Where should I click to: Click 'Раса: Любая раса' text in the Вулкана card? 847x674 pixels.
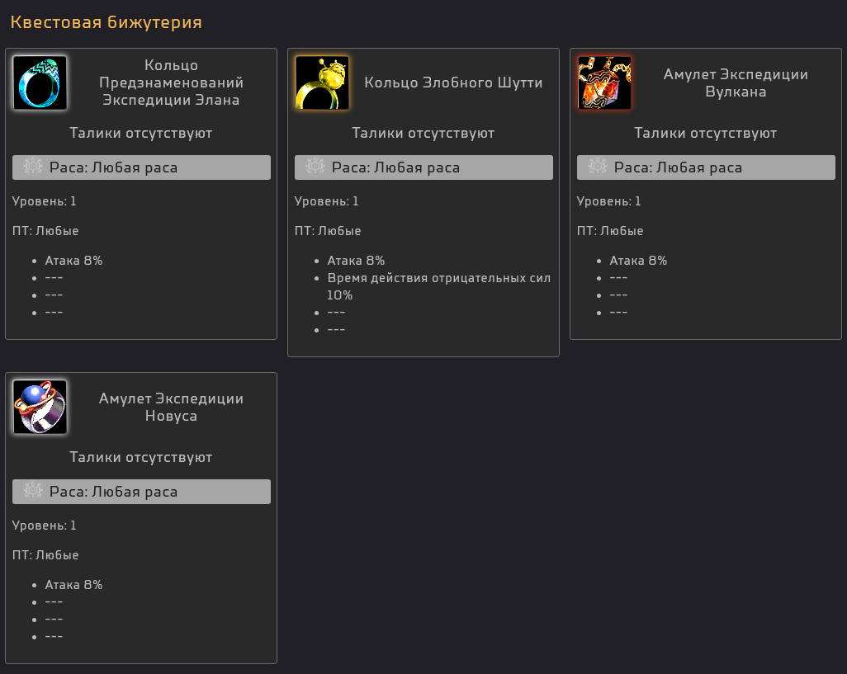[x=678, y=167]
